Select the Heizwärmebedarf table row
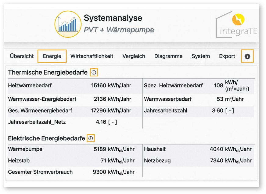Viewport: 266px width, 194px height. click(x=73, y=86)
